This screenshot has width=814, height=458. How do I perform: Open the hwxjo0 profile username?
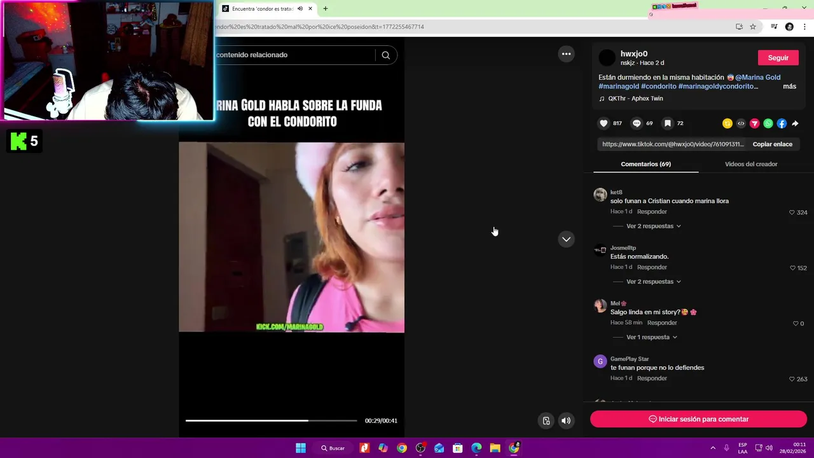(633, 54)
